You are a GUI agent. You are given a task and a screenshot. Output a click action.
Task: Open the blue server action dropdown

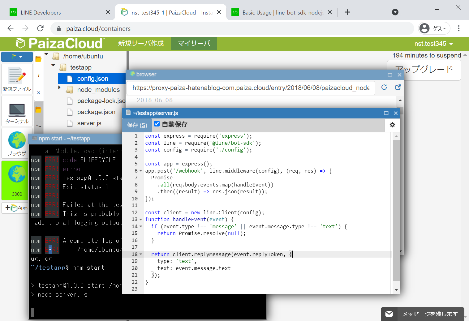pos(17,57)
